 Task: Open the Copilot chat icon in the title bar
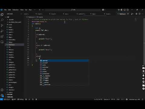coord(103,10)
